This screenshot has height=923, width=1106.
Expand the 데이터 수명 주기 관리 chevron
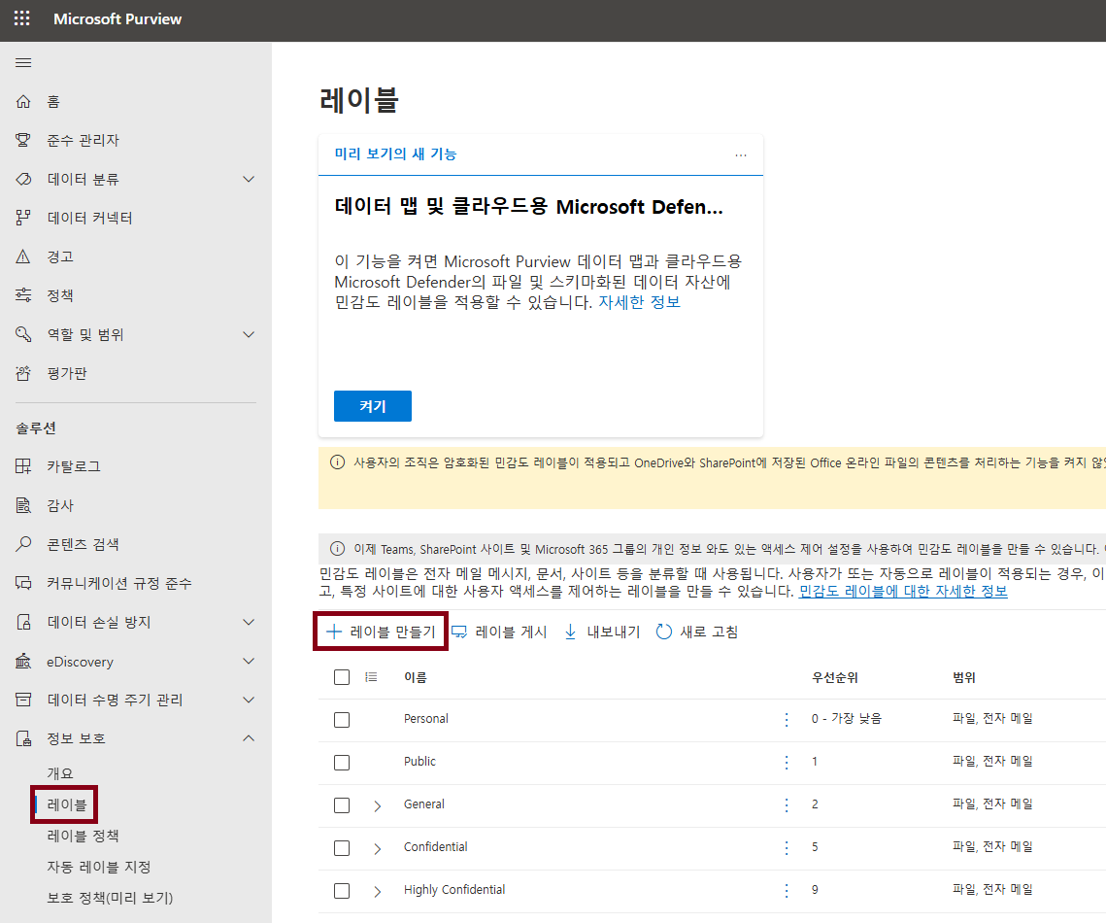(x=249, y=700)
